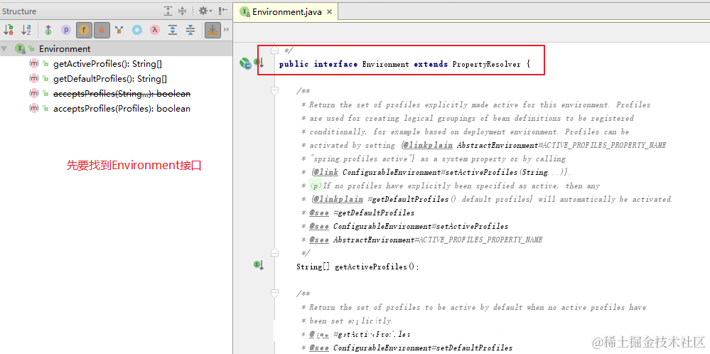Click method icon beside getActiveProfiles
This screenshot has height=354, width=710.
point(34,63)
